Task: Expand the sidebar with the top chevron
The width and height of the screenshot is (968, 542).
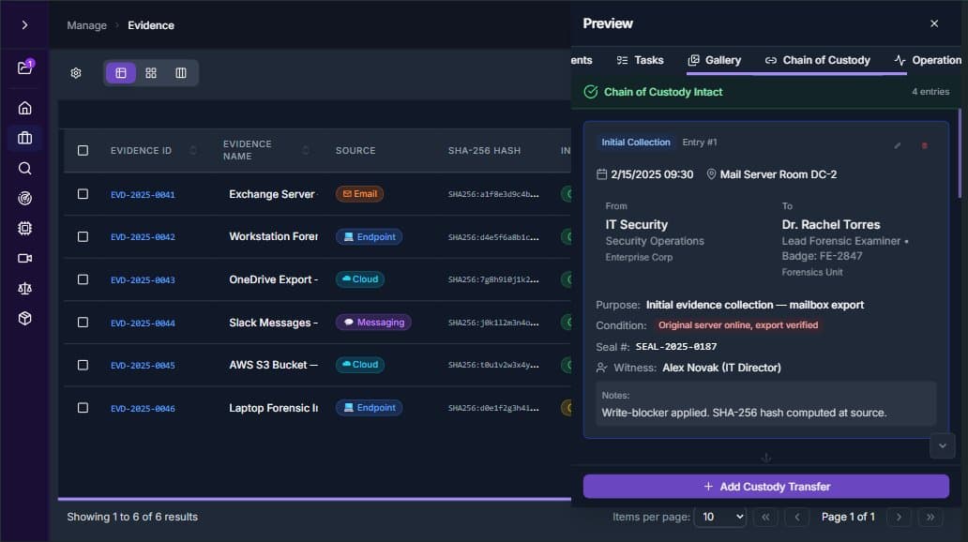Action: click(24, 25)
